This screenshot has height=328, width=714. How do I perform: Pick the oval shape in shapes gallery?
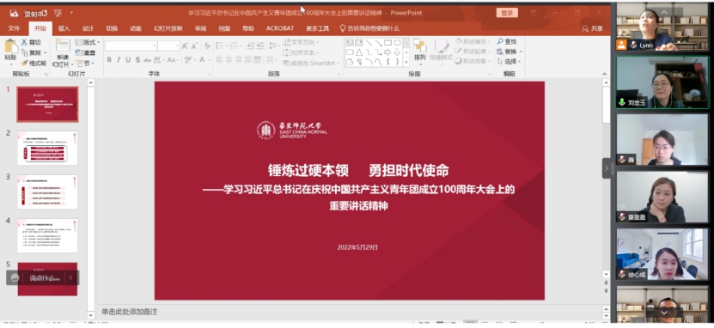point(397,43)
